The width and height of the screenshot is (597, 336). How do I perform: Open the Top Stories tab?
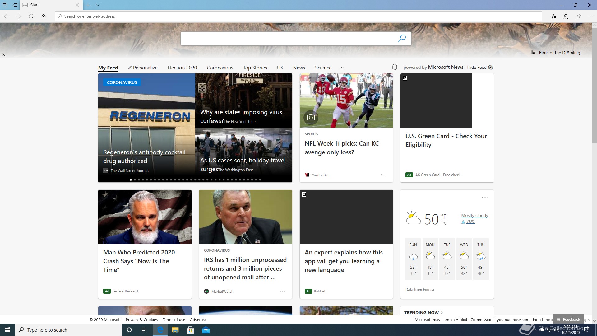(255, 68)
